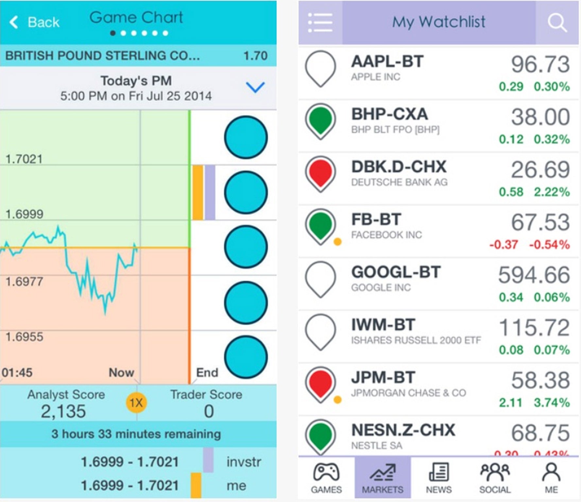
Task: Click the JPM-BT change 3.74%
Action: click(552, 402)
